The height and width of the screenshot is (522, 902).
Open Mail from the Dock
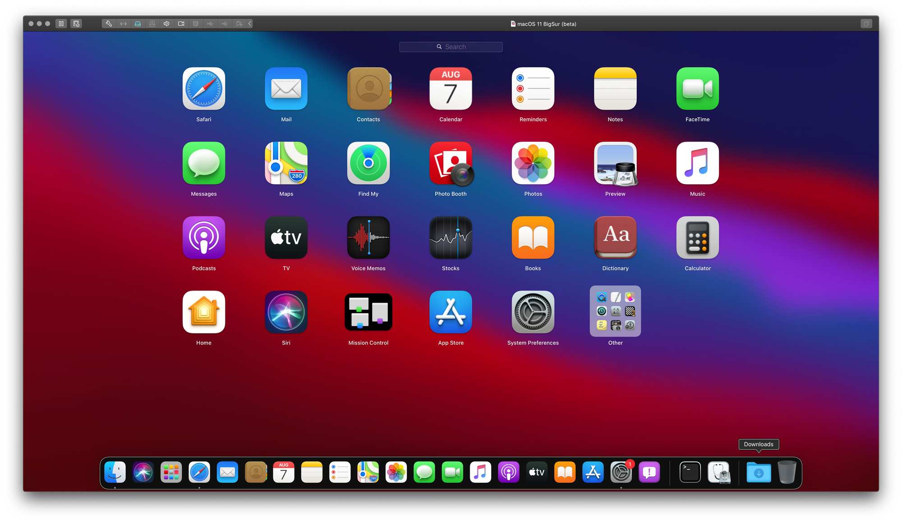227,472
